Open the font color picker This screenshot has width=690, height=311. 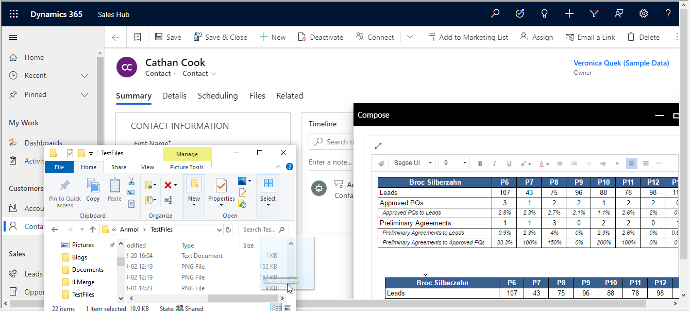[544, 163]
